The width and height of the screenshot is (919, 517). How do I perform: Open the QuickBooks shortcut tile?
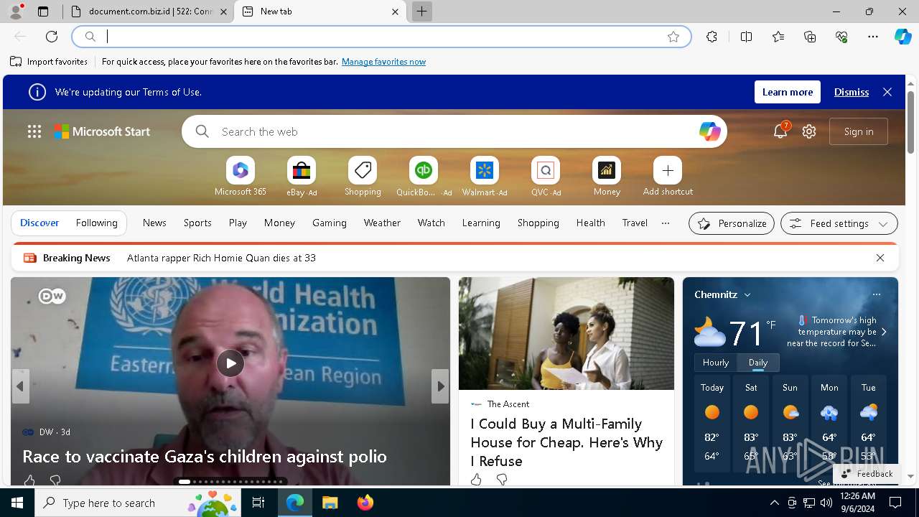click(424, 171)
